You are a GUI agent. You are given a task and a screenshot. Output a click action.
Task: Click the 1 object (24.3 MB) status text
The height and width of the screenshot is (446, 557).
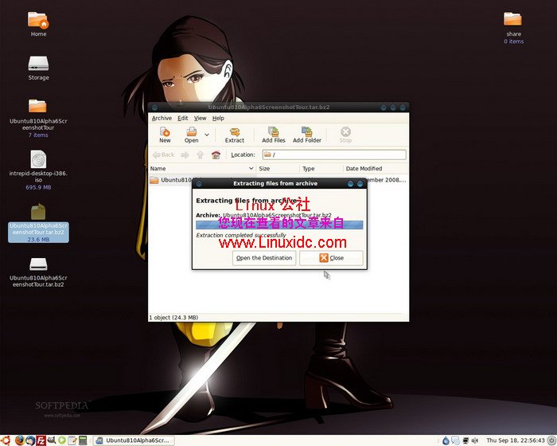tap(173, 317)
